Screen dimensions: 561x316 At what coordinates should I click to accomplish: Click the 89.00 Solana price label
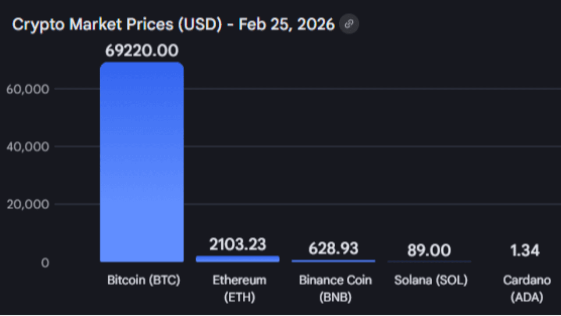pos(429,250)
